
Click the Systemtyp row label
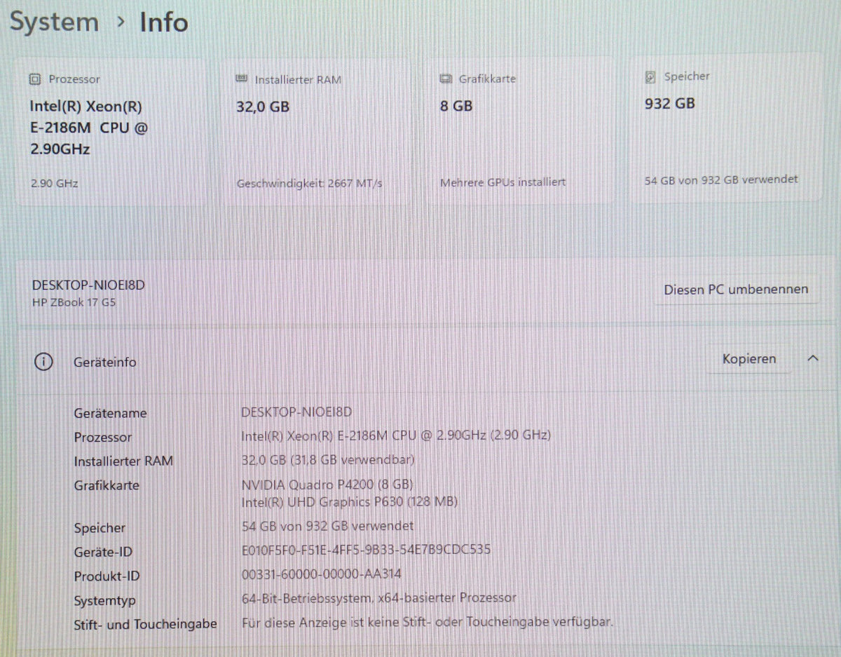(x=104, y=601)
